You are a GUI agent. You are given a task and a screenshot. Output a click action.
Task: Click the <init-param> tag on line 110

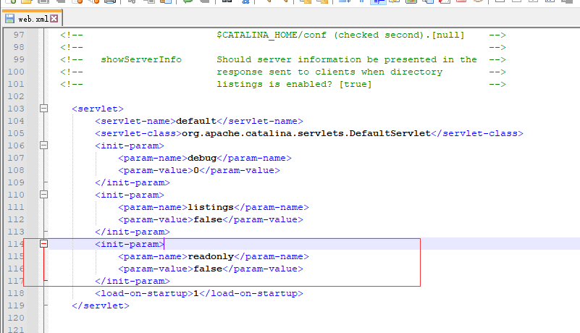[130, 195]
